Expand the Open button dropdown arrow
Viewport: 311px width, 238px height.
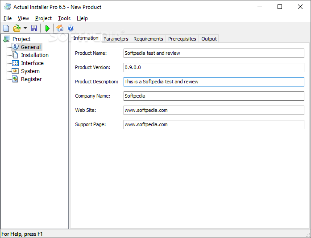coord(25,29)
